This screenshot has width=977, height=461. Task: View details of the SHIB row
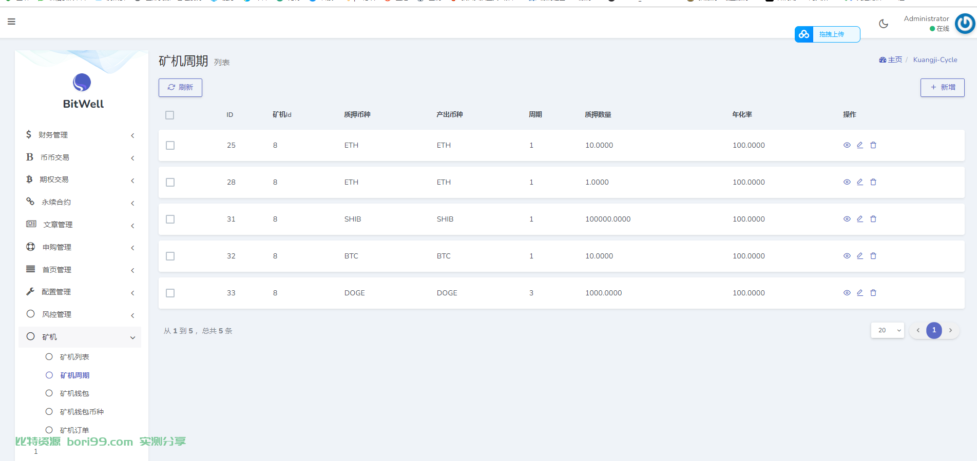click(x=847, y=219)
